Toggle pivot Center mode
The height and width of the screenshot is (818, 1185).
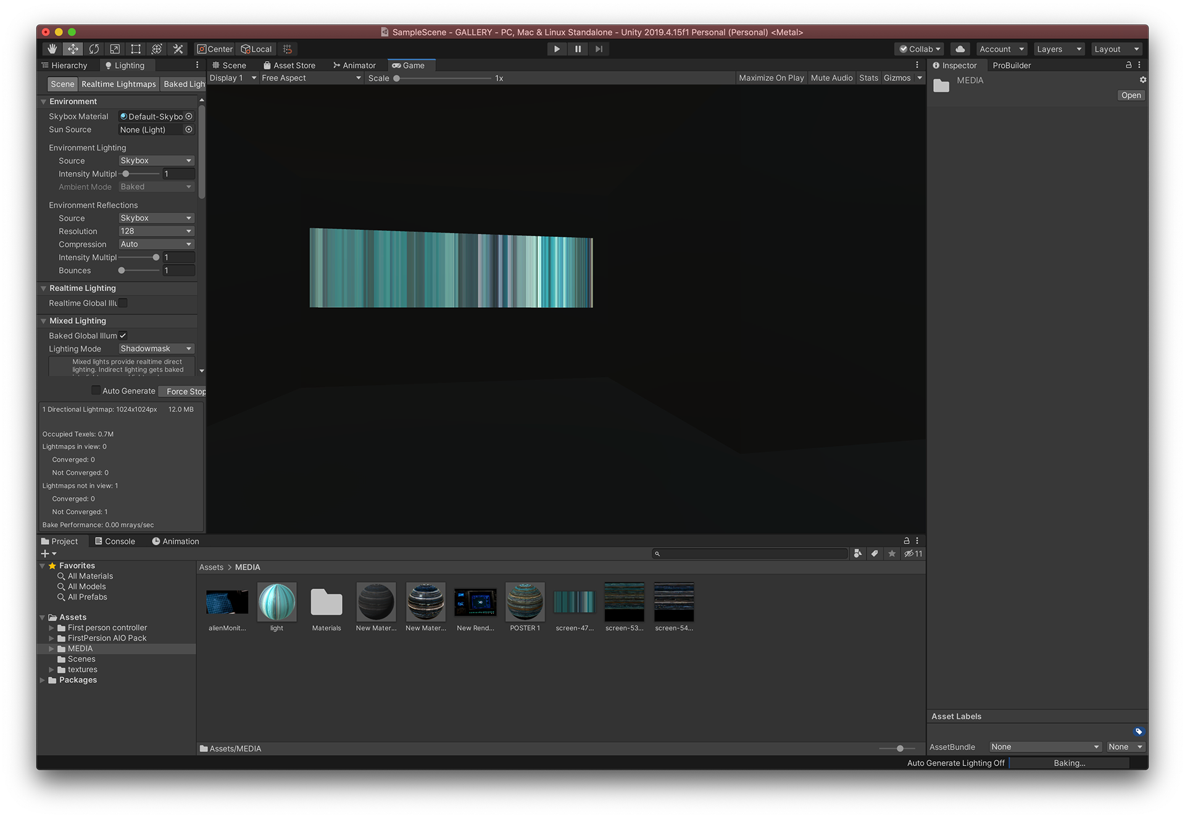coord(215,49)
